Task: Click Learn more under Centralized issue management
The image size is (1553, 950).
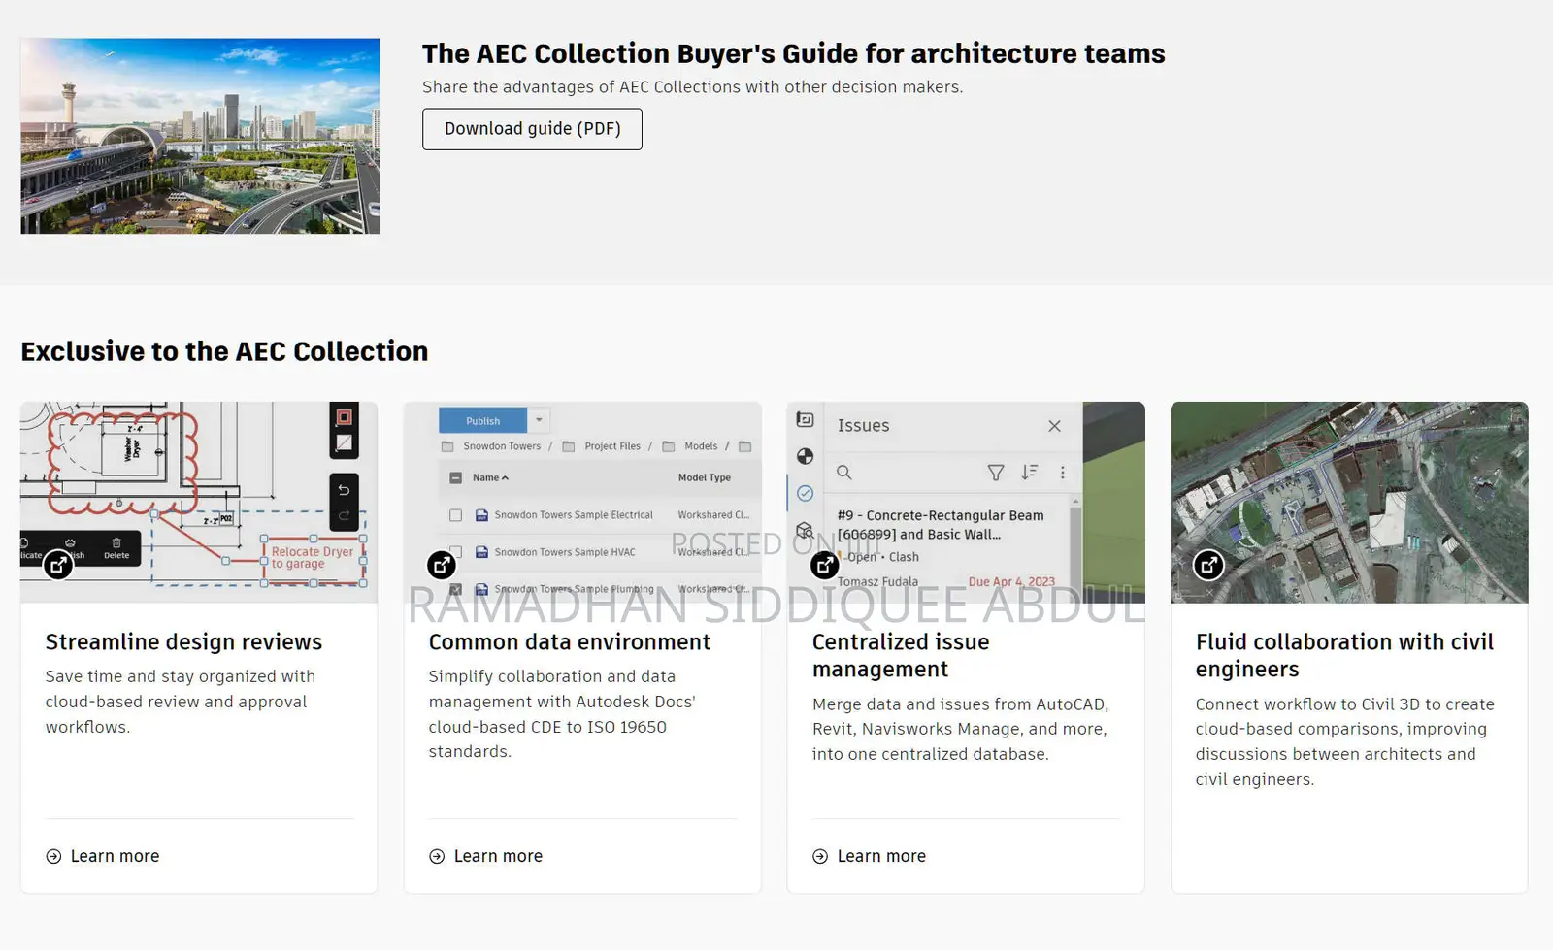Action: click(x=870, y=856)
